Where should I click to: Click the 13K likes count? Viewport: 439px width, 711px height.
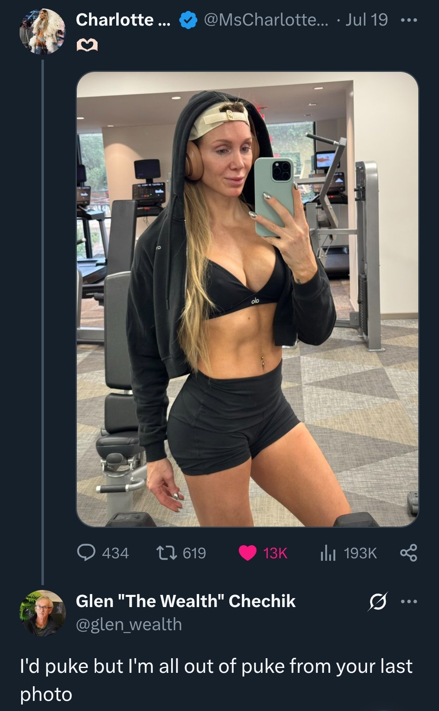(275, 553)
